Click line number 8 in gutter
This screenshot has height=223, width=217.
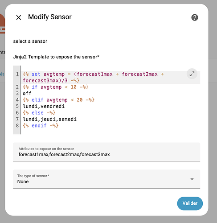[17, 125]
